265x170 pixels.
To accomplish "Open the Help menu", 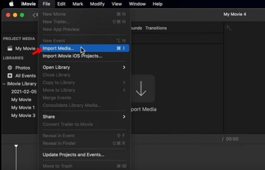I will [x=157, y=4].
